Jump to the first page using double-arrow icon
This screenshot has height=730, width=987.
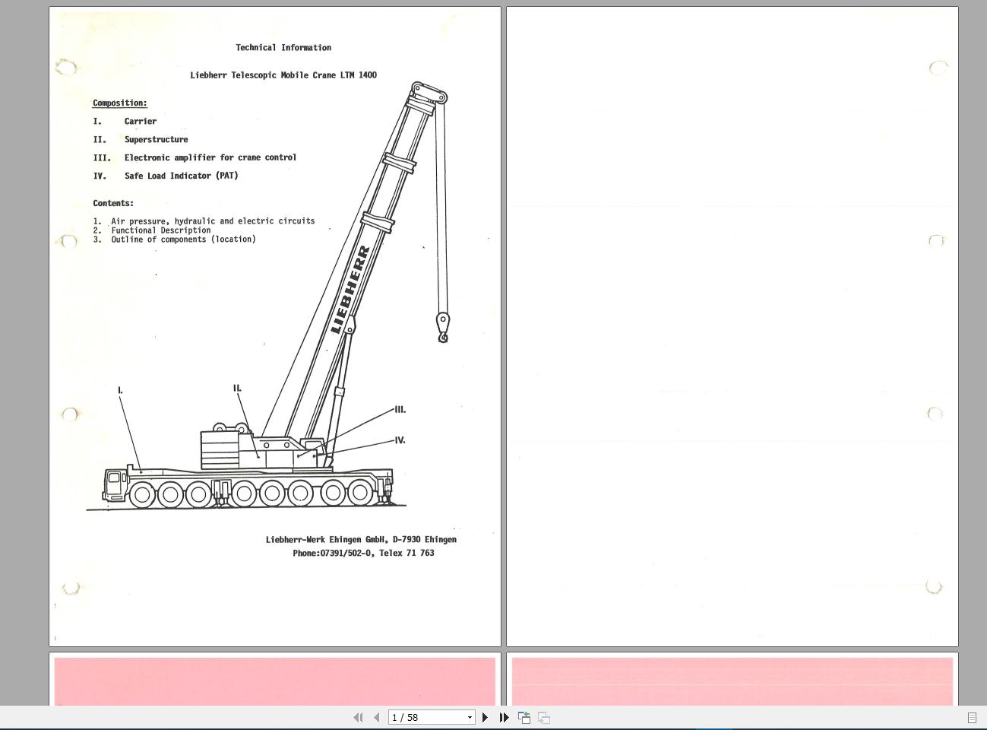358,717
